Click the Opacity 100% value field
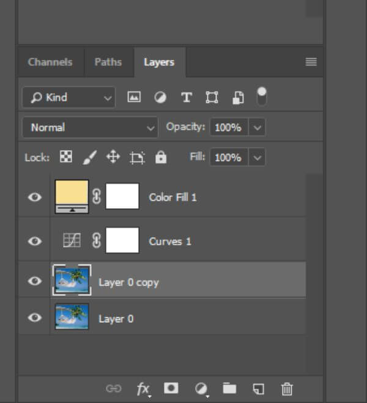The width and height of the screenshot is (367, 403). 229,127
